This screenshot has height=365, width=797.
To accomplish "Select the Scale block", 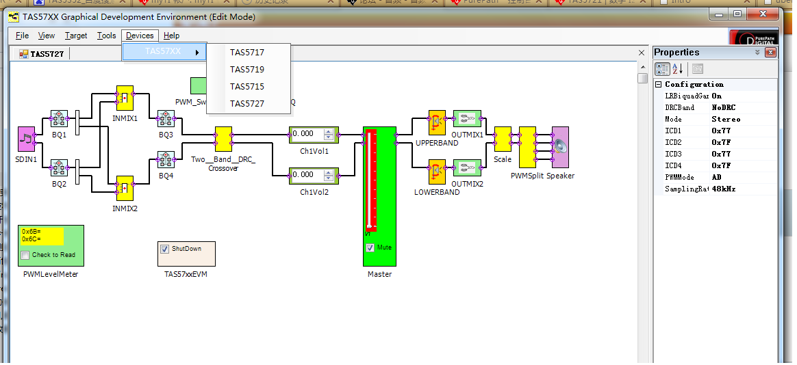I will click(503, 139).
